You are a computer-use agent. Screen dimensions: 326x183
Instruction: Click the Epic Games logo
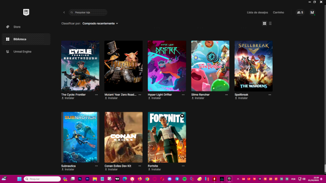point(26,12)
